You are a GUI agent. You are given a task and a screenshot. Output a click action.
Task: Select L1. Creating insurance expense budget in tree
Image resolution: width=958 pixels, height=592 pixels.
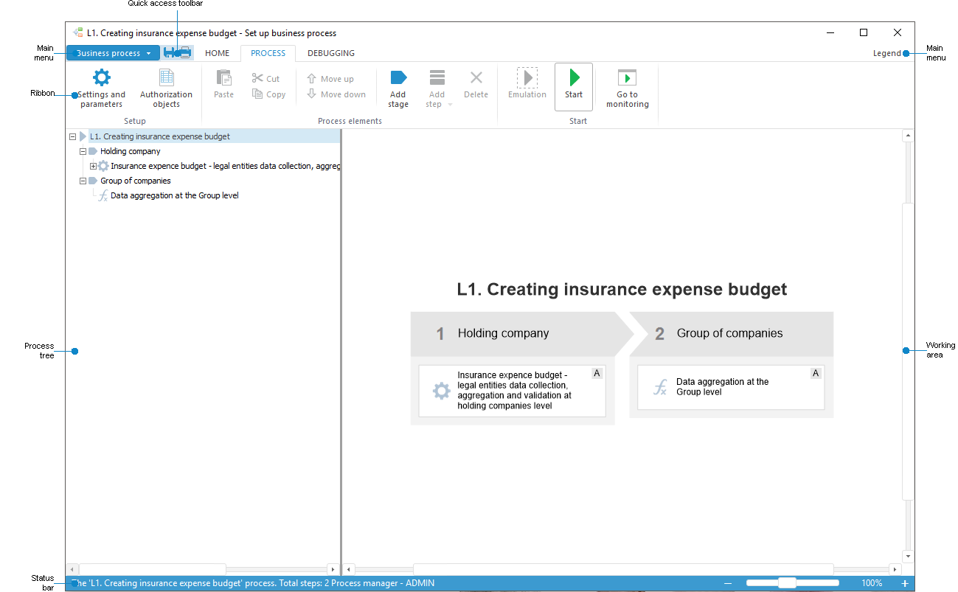(x=160, y=136)
